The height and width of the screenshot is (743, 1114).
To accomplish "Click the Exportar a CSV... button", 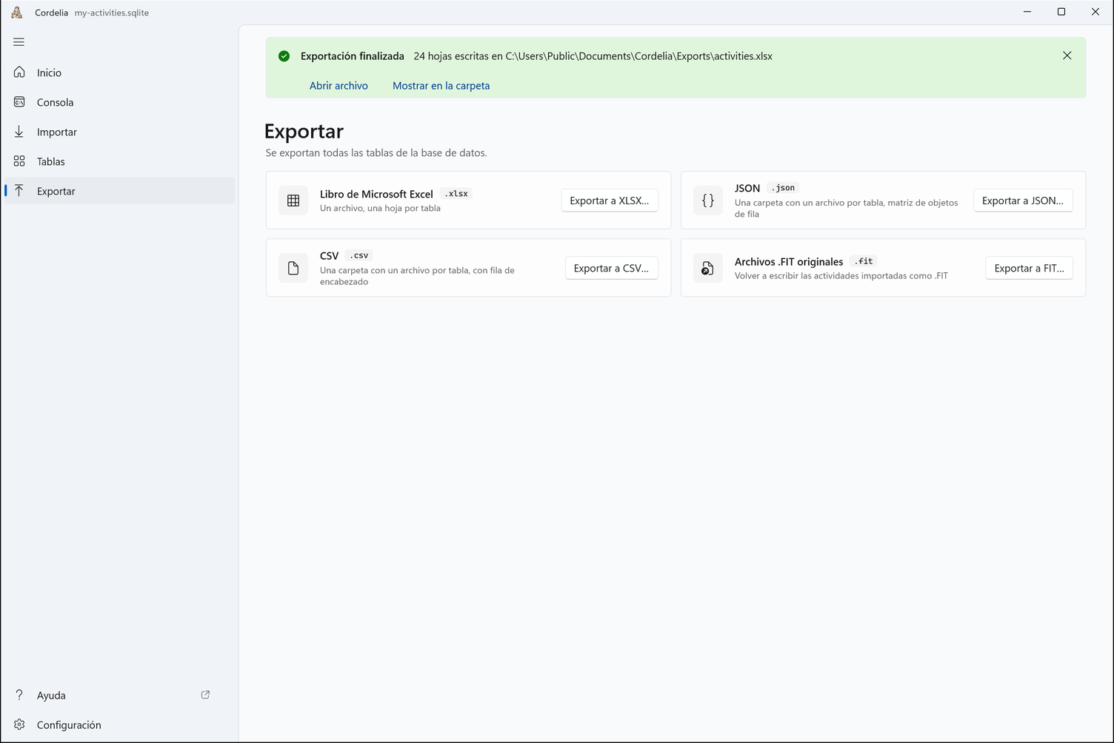I will [611, 268].
